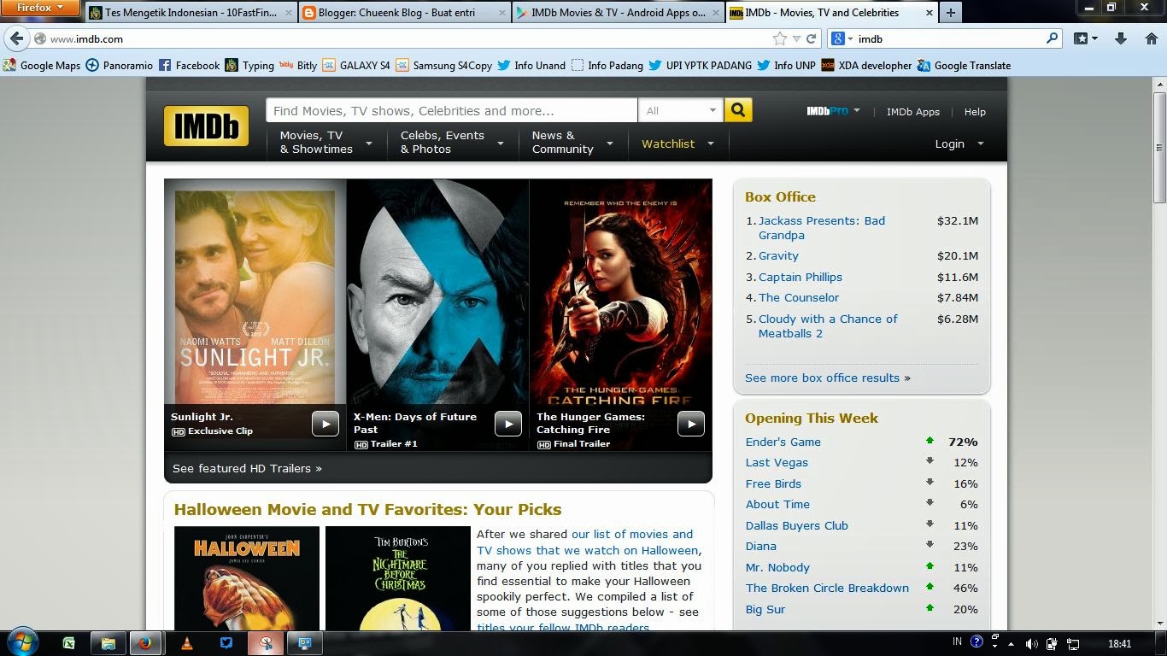This screenshot has height=656, width=1167.
Task: Open Ender's Game in Opening This Week
Action: pos(783,442)
